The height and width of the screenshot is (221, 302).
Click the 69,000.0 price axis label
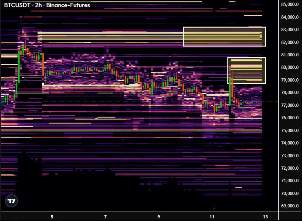(x=290, y=206)
